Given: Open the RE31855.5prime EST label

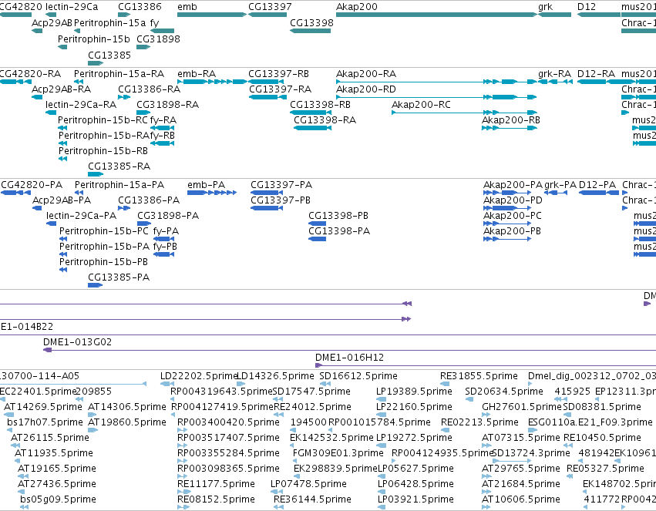Looking at the screenshot, I should click(x=479, y=376).
